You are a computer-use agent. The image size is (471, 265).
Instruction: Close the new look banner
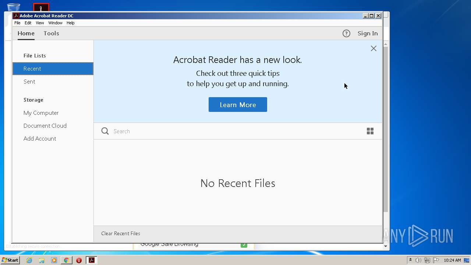373,48
